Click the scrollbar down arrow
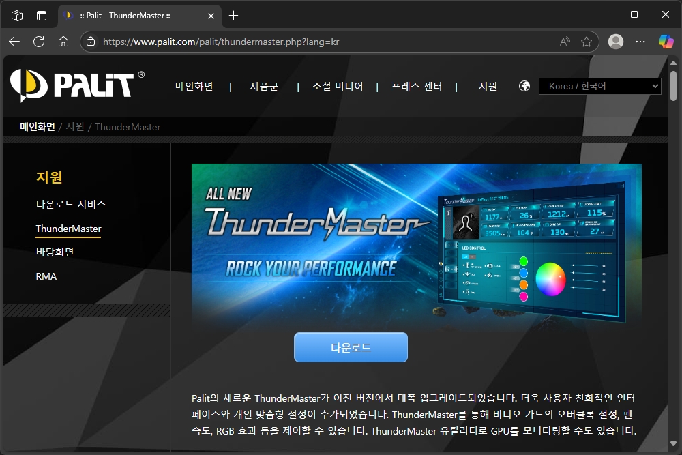Screen dimensions: 682x455 673,443
